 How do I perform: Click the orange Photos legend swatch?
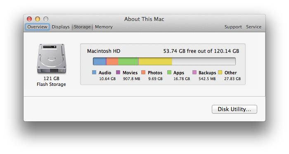[x=143, y=72]
